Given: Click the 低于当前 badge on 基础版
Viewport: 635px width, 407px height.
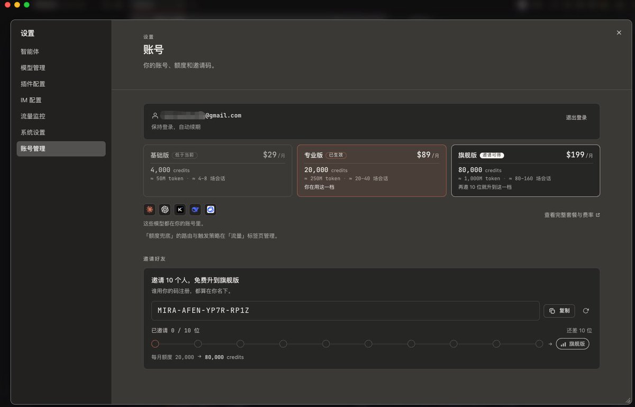Looking at the screenshot, I should pos(185,155).
